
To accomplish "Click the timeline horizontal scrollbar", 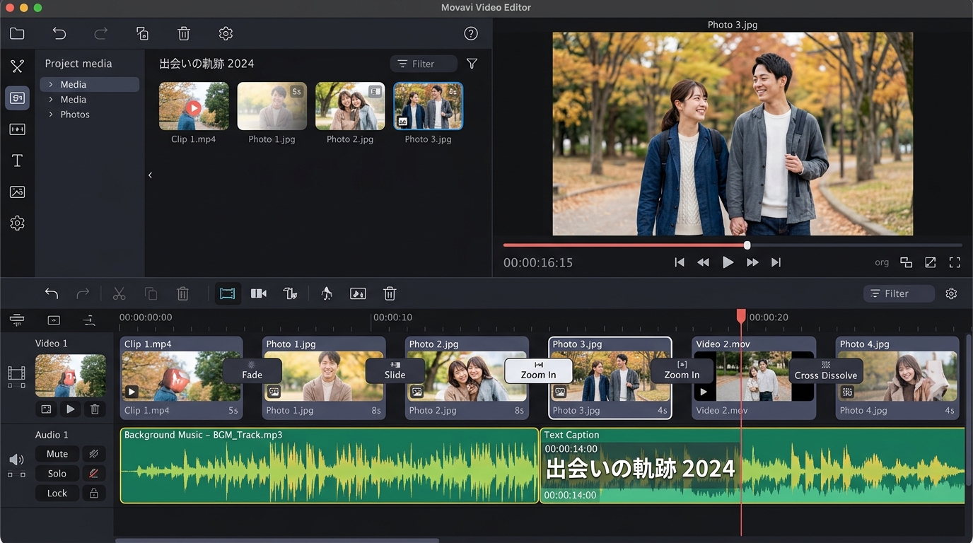I will click(276, 540).
